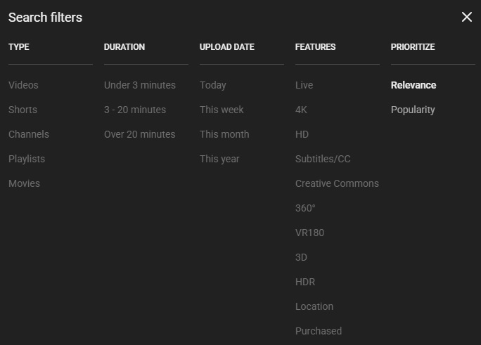
Task: Close the Search filters dialog
Action: pos(466,17)
